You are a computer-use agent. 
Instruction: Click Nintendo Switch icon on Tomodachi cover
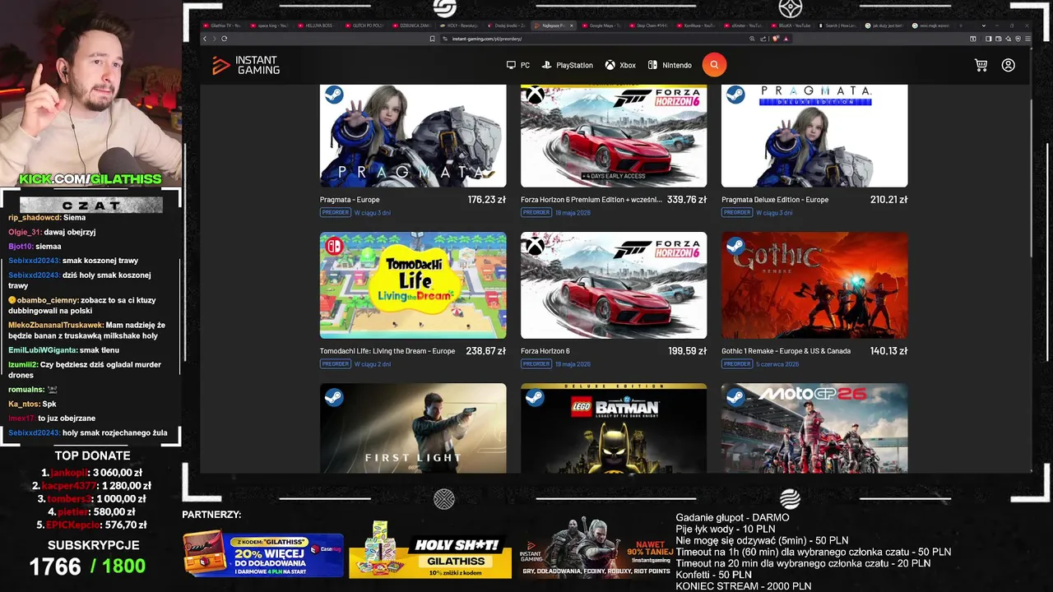click(x=333, y=245)
